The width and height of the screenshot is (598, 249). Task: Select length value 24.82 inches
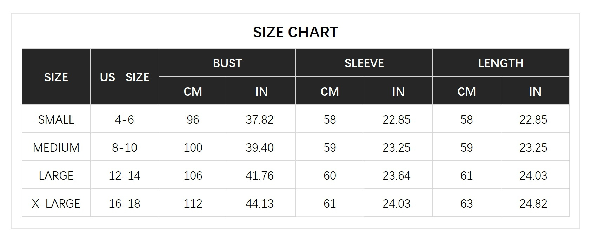(533, 204)
